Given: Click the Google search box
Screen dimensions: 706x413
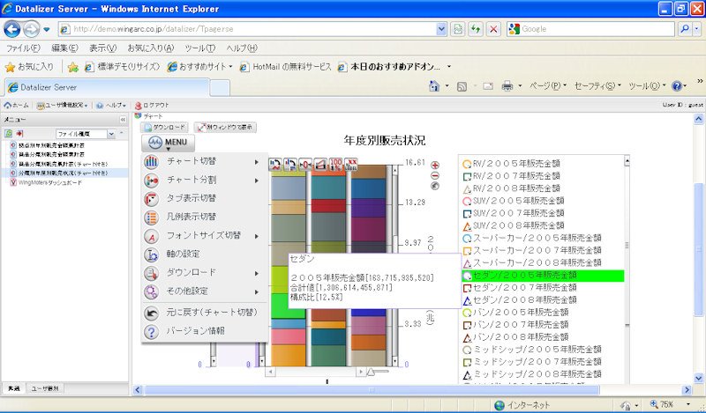Looking at the screenshot, I should pos(590,29).
